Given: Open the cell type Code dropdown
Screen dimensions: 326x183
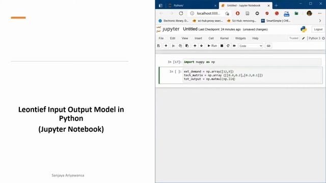Looking at the screenshot, I should 251,46.
